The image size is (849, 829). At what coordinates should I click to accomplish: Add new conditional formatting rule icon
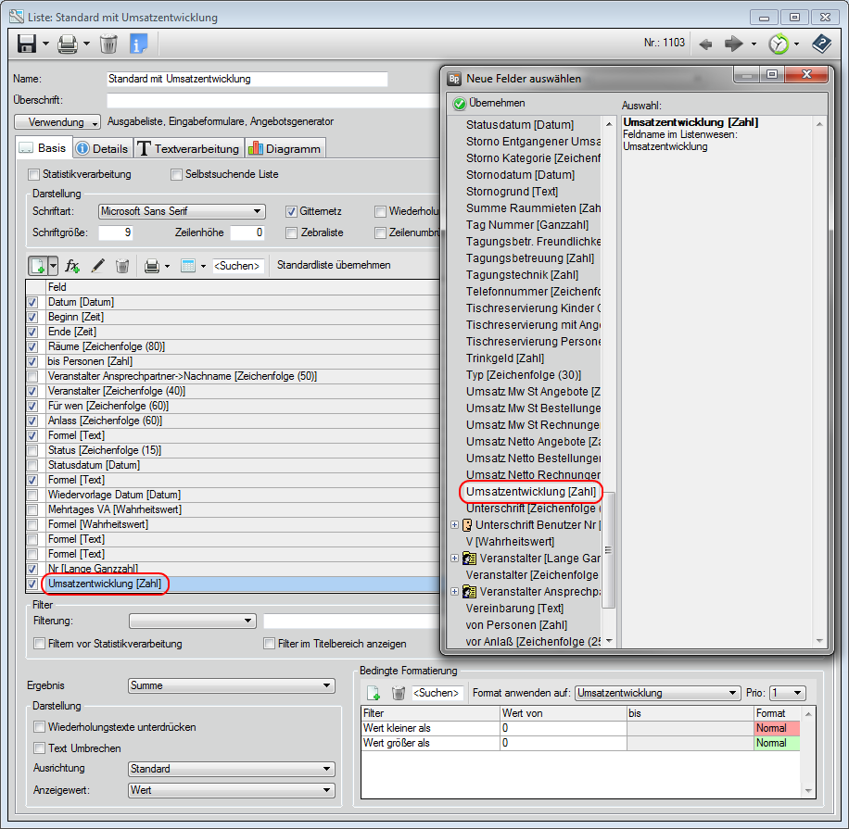click(374, 693)
